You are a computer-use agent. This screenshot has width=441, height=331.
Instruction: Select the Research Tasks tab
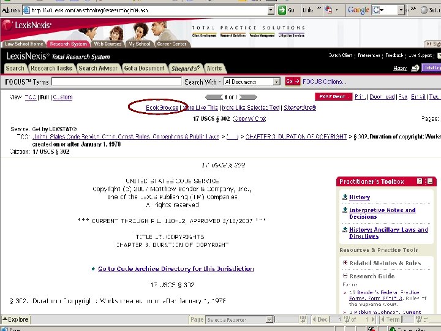(x=51, y=69)
